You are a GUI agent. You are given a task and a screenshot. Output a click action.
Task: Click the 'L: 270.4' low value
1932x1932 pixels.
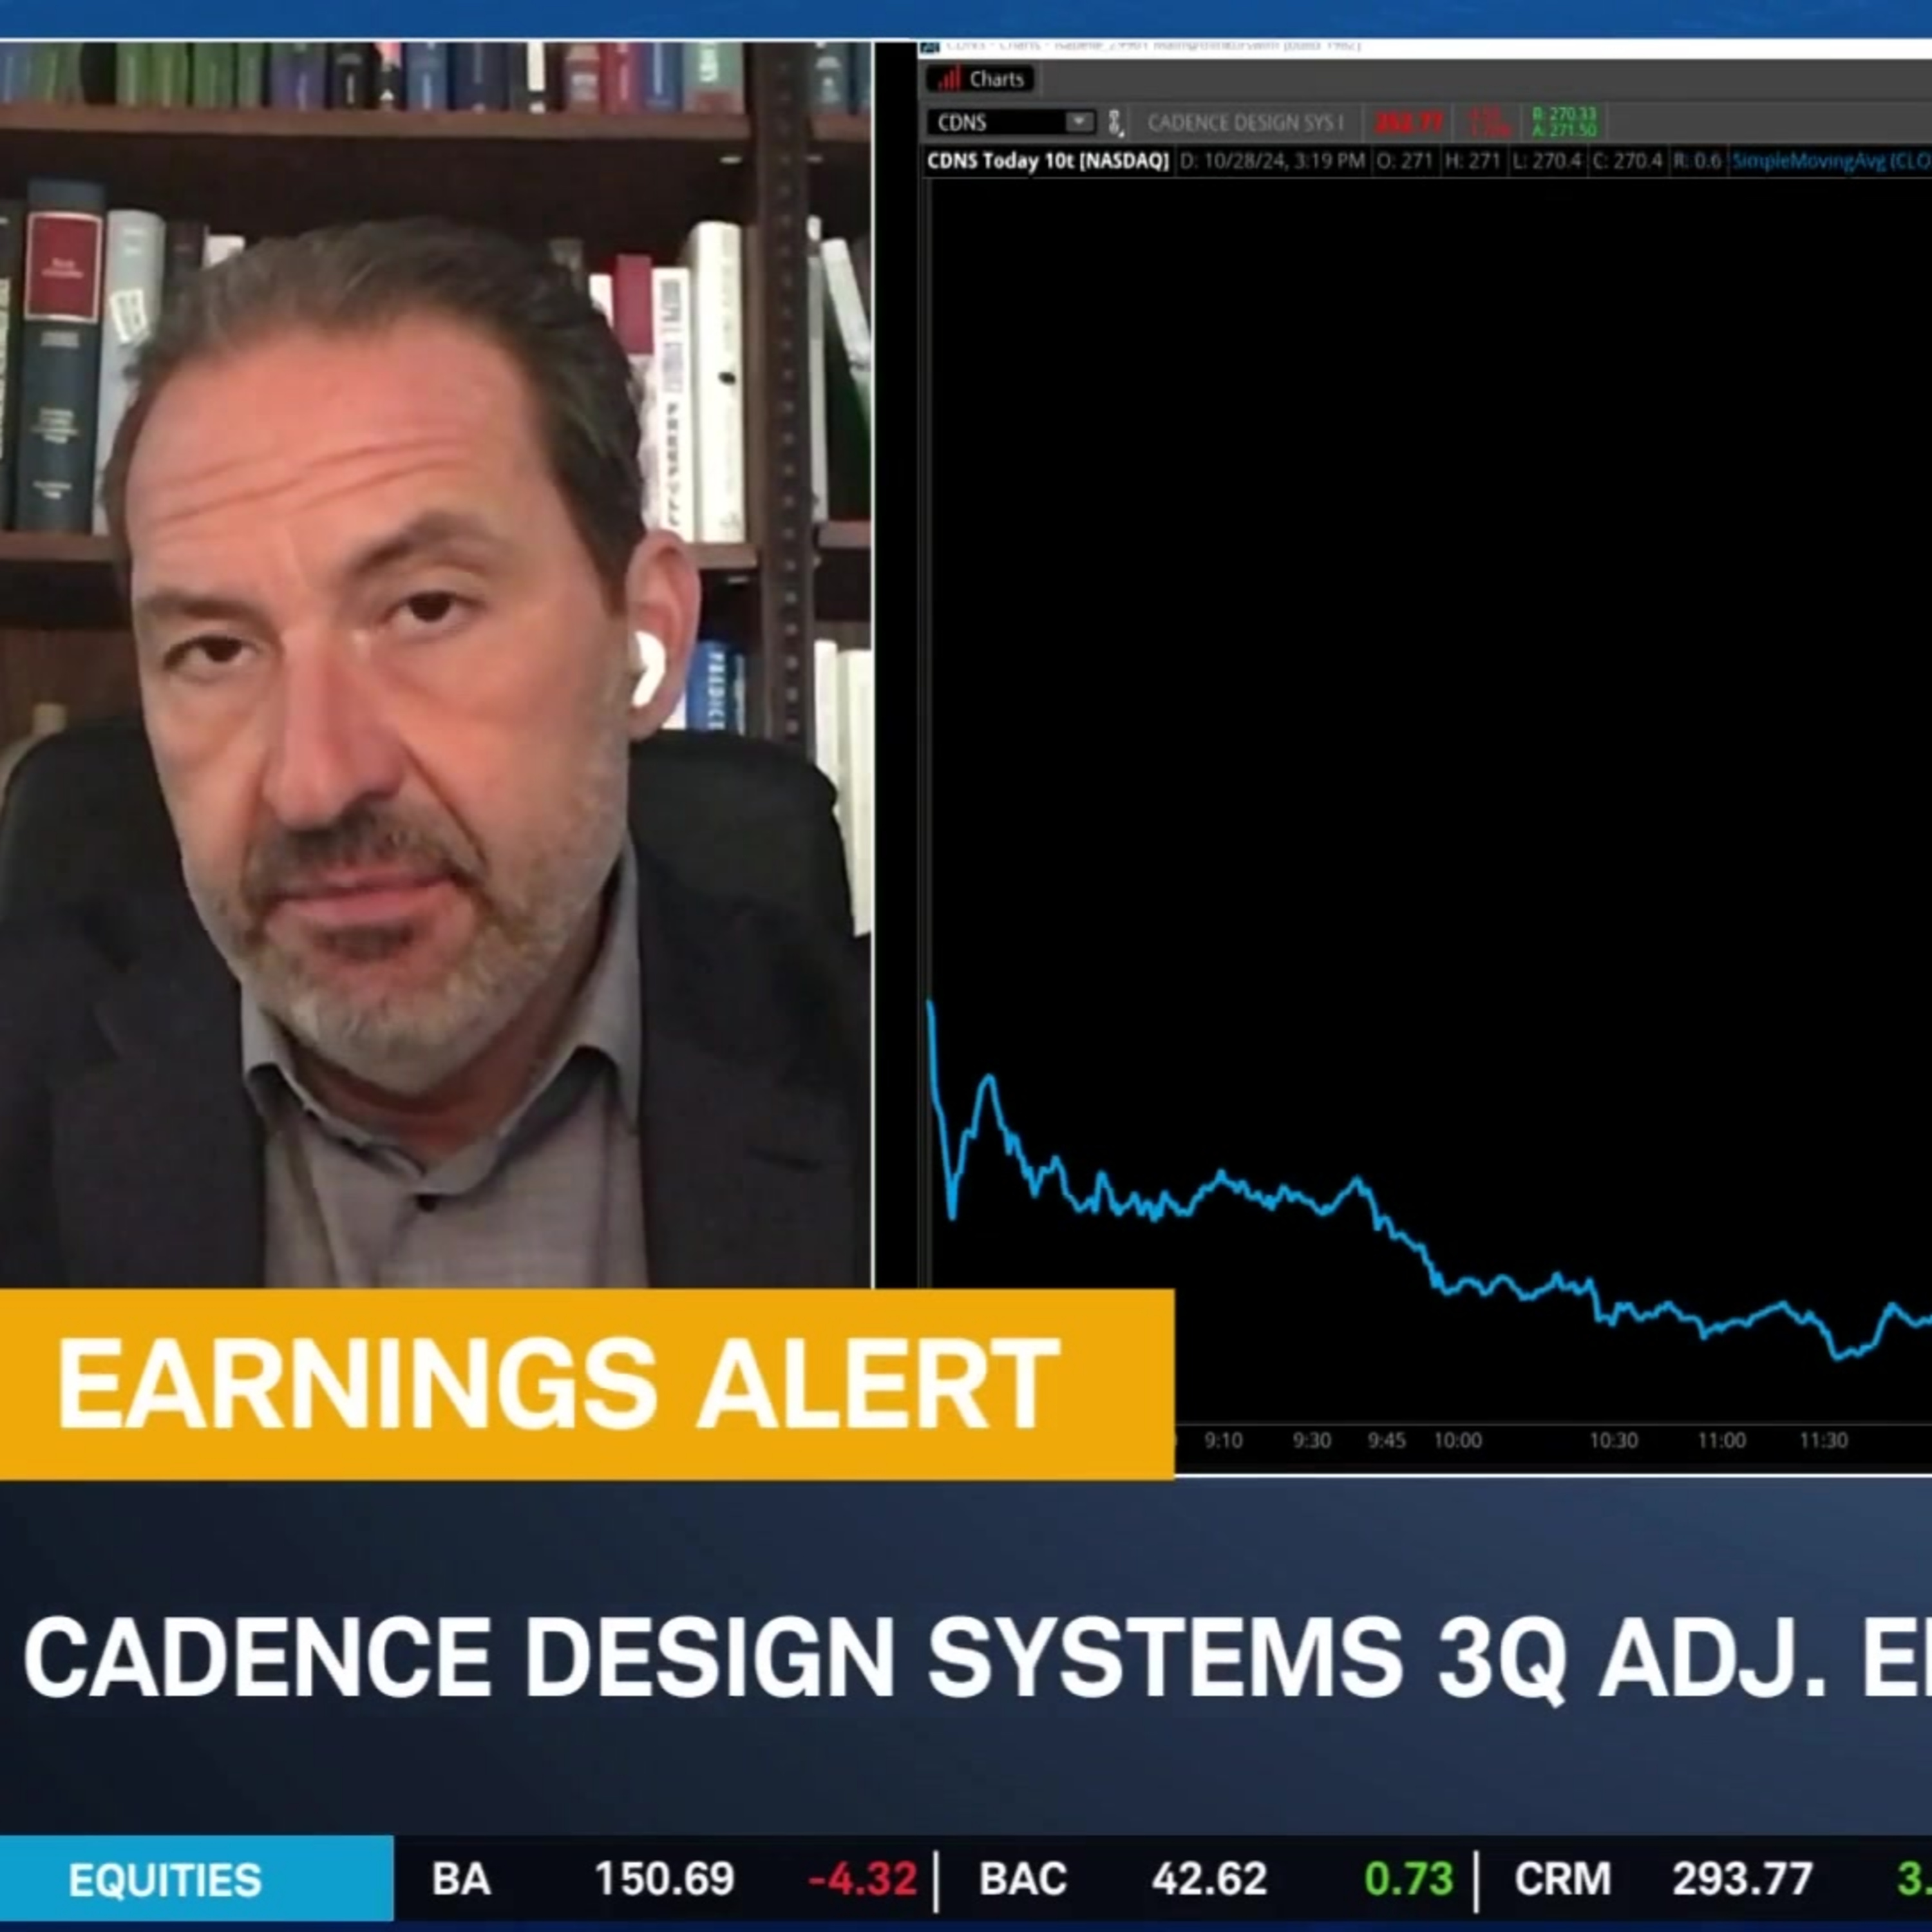[x=1547, y=161]
